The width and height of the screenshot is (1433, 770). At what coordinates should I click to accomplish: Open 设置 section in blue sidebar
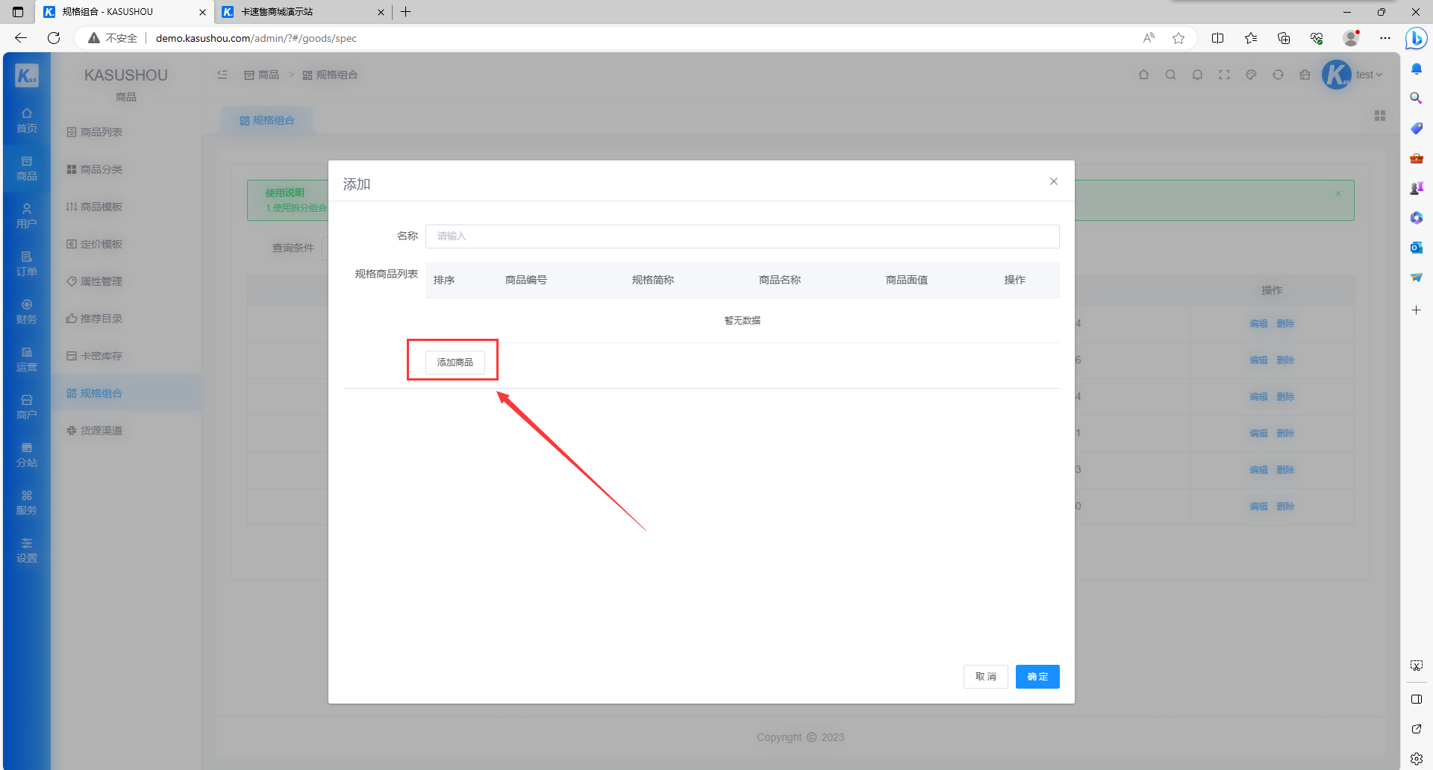[27, 551]
